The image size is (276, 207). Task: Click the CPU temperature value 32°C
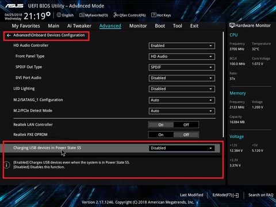click(x=255, y=49)
